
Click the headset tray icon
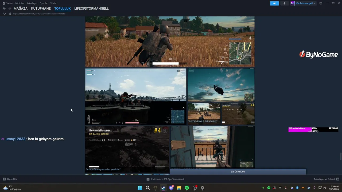[x=286, y=188]
